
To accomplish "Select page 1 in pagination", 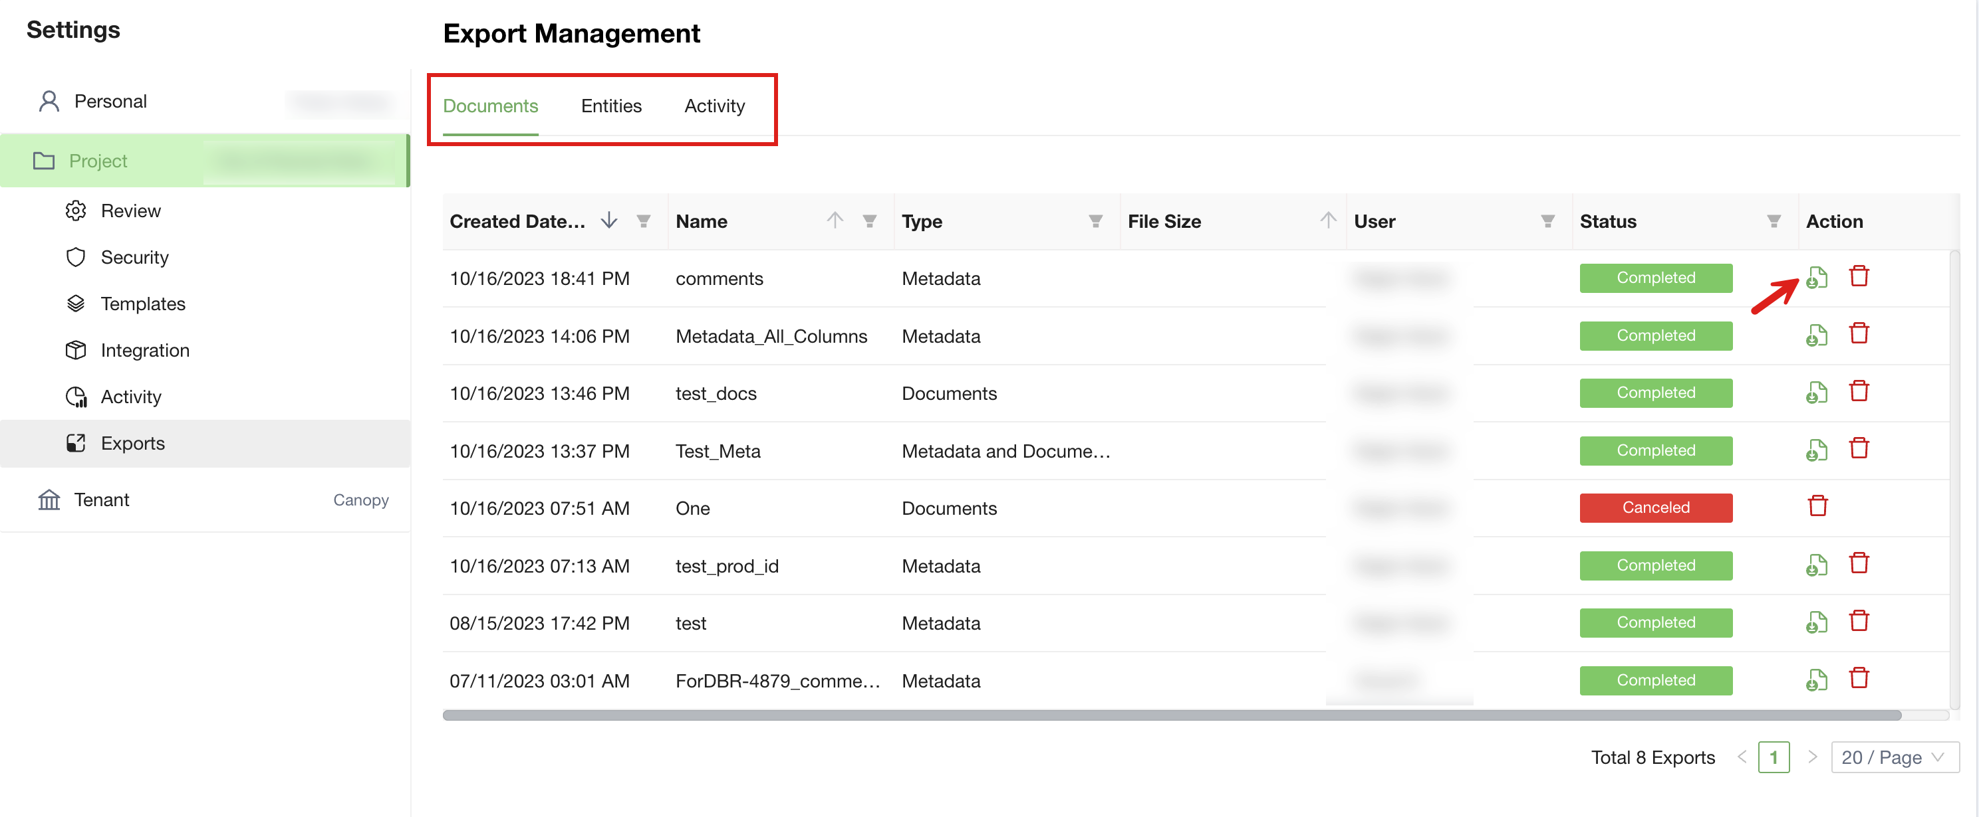I will pyautogui.click(x=1773, y=757).
